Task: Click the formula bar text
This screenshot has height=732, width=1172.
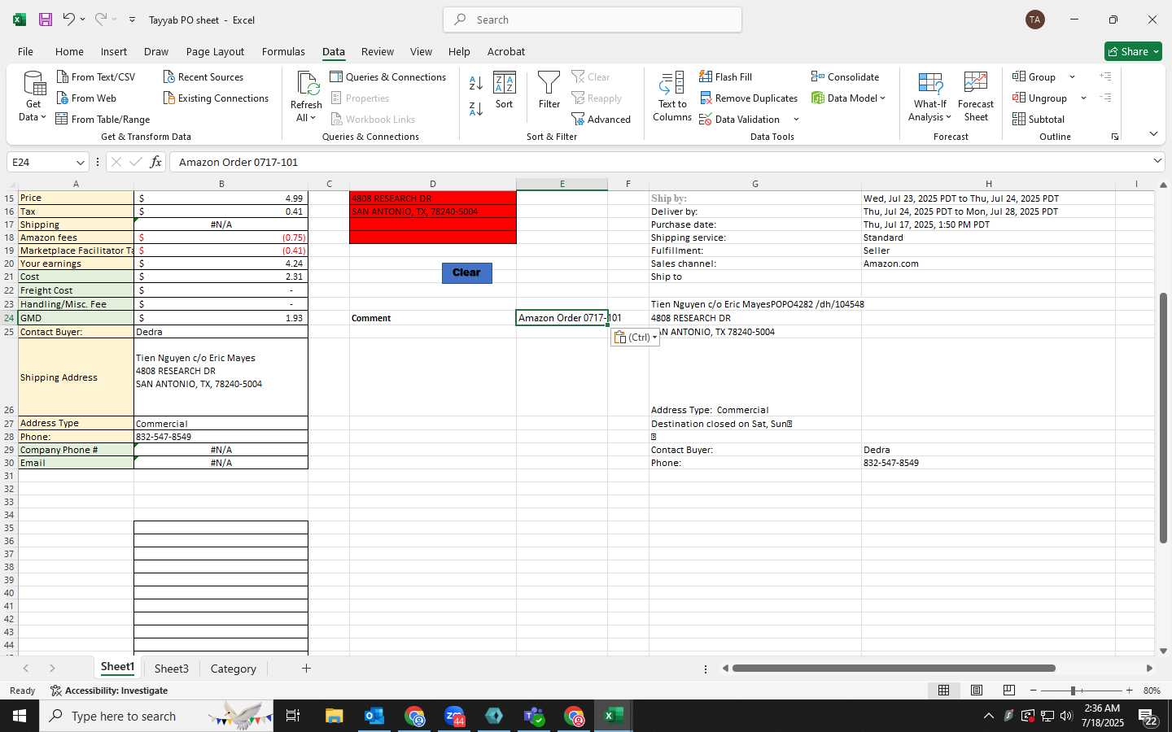Action: pyautogui.click(x=238, y=162)
